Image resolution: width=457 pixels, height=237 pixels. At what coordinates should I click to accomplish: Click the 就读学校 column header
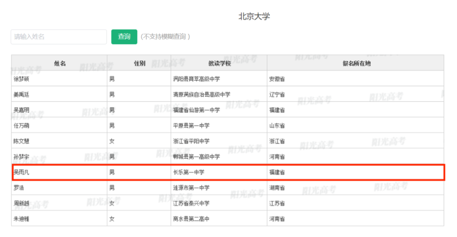(219, 63)
